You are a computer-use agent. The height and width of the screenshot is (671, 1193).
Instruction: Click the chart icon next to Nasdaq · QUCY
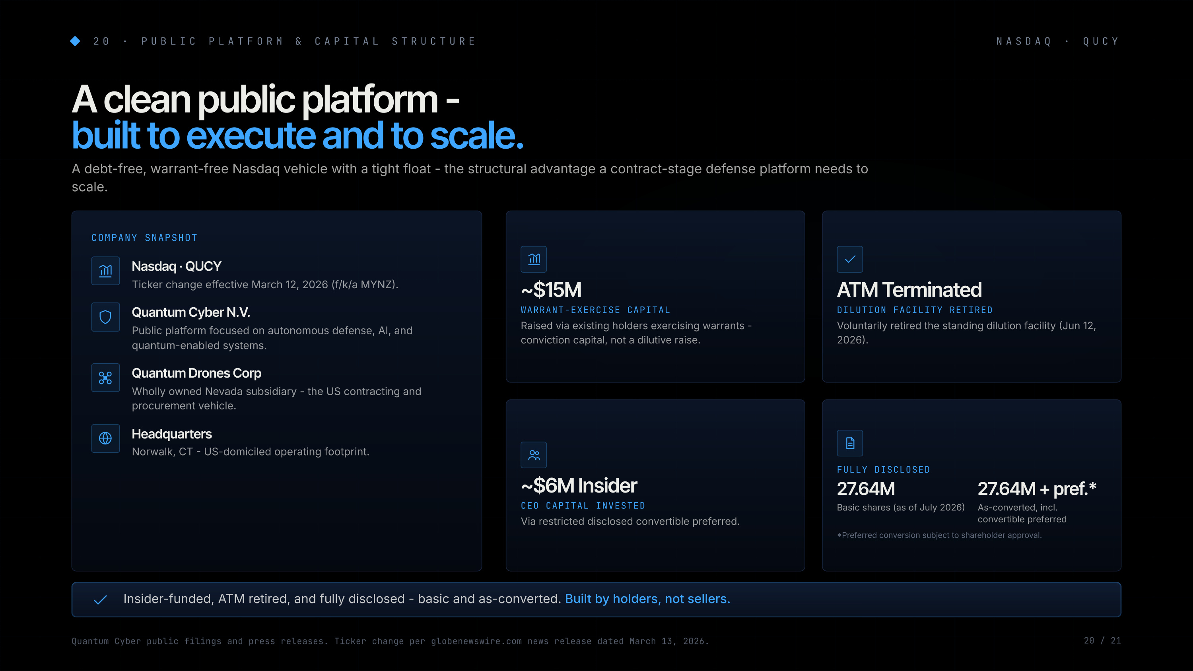point(106,271)
